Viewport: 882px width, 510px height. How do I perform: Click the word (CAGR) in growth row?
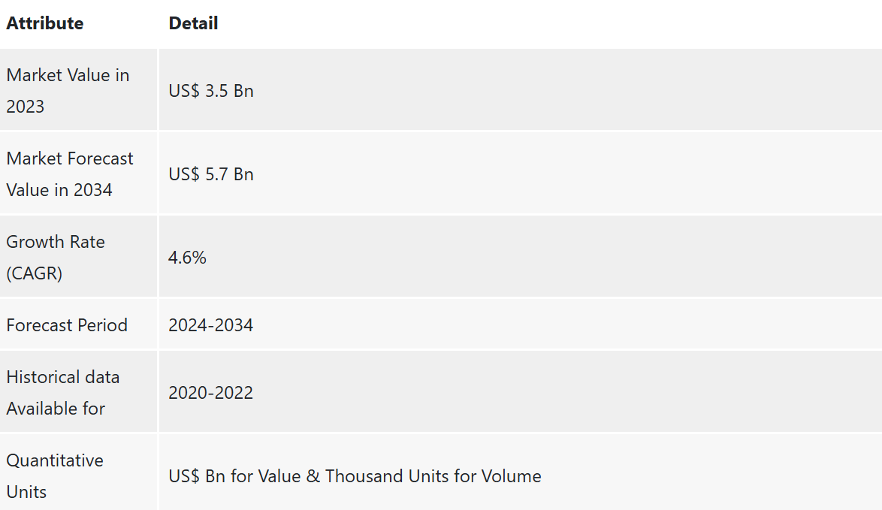click(35, 273)
